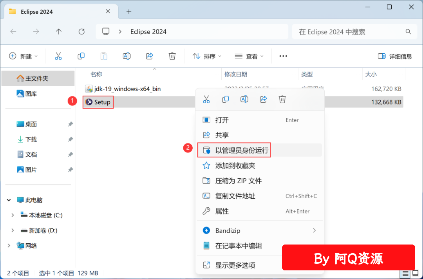
Task: Click the jdk-19_windows-x64_bin file icon
Action: (89, 89)
